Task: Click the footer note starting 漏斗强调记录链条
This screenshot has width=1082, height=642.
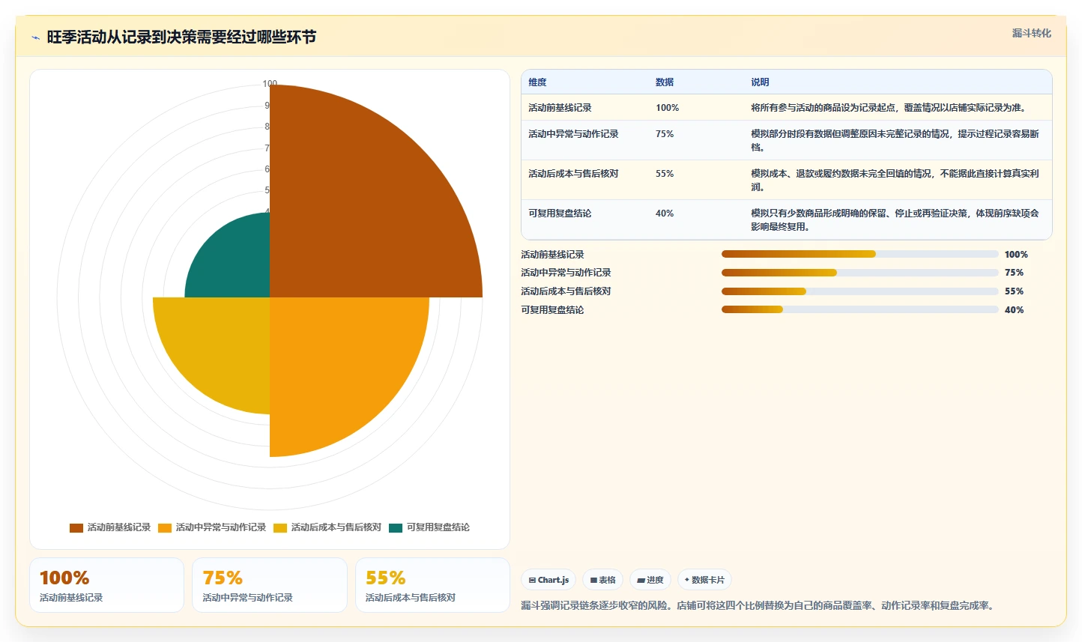Action: point(759,605)
